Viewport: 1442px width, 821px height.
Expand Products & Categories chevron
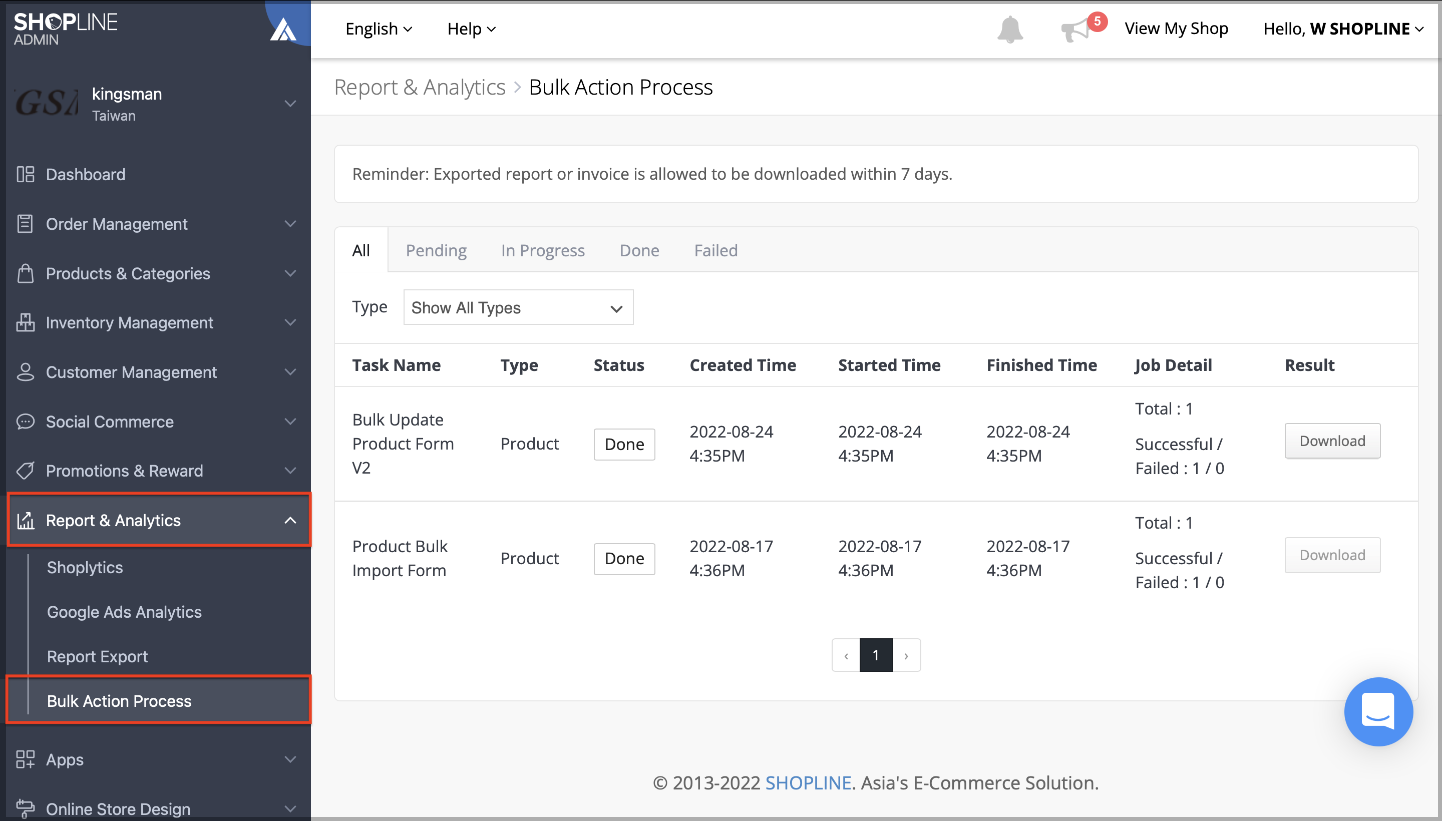pos(290,273)
